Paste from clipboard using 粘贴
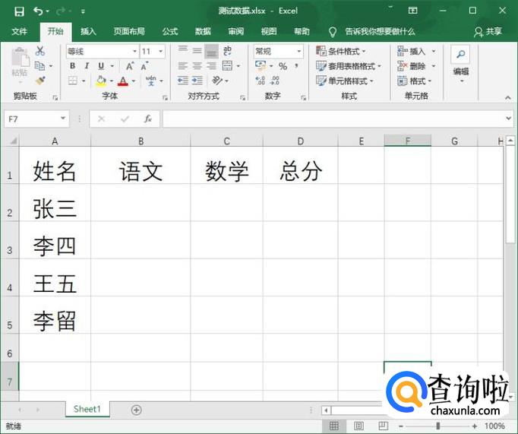Screen dimensions: 518x434 (20, 63)
